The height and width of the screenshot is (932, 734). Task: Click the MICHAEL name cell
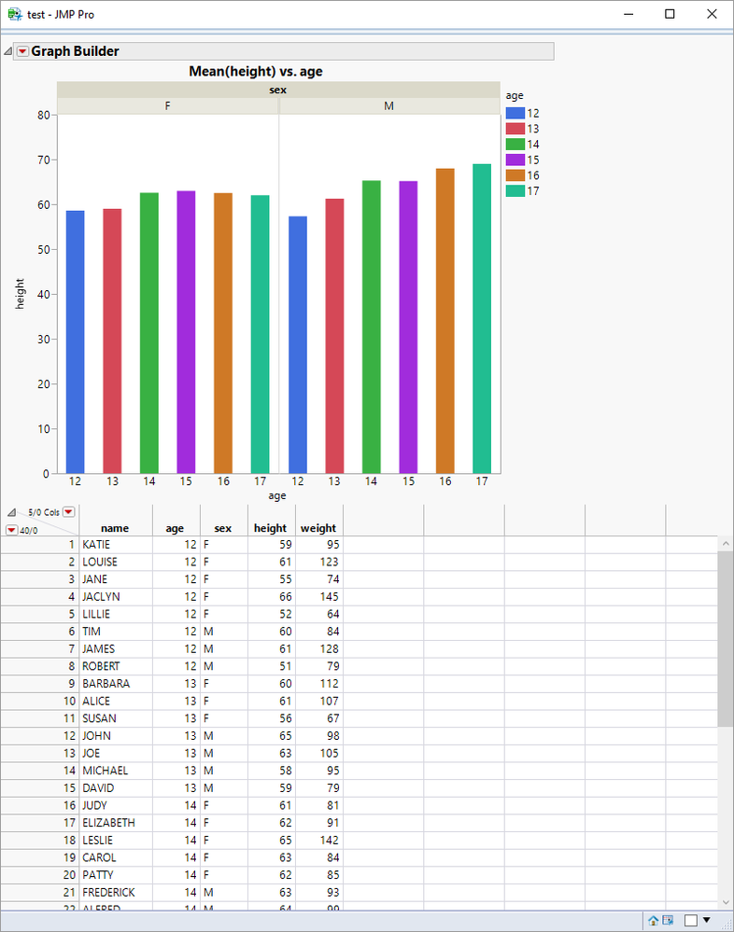click(x=116, y=771)
